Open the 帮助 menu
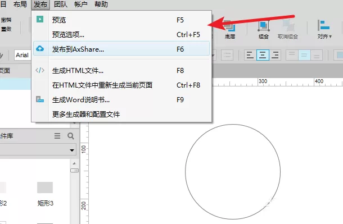The width and height of the screenshot is (343, 224). (101, 4)
